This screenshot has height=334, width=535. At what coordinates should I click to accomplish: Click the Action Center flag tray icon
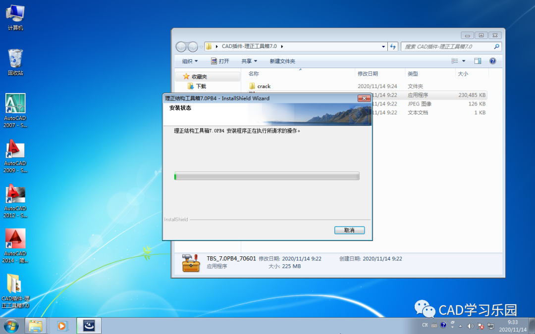481,326
